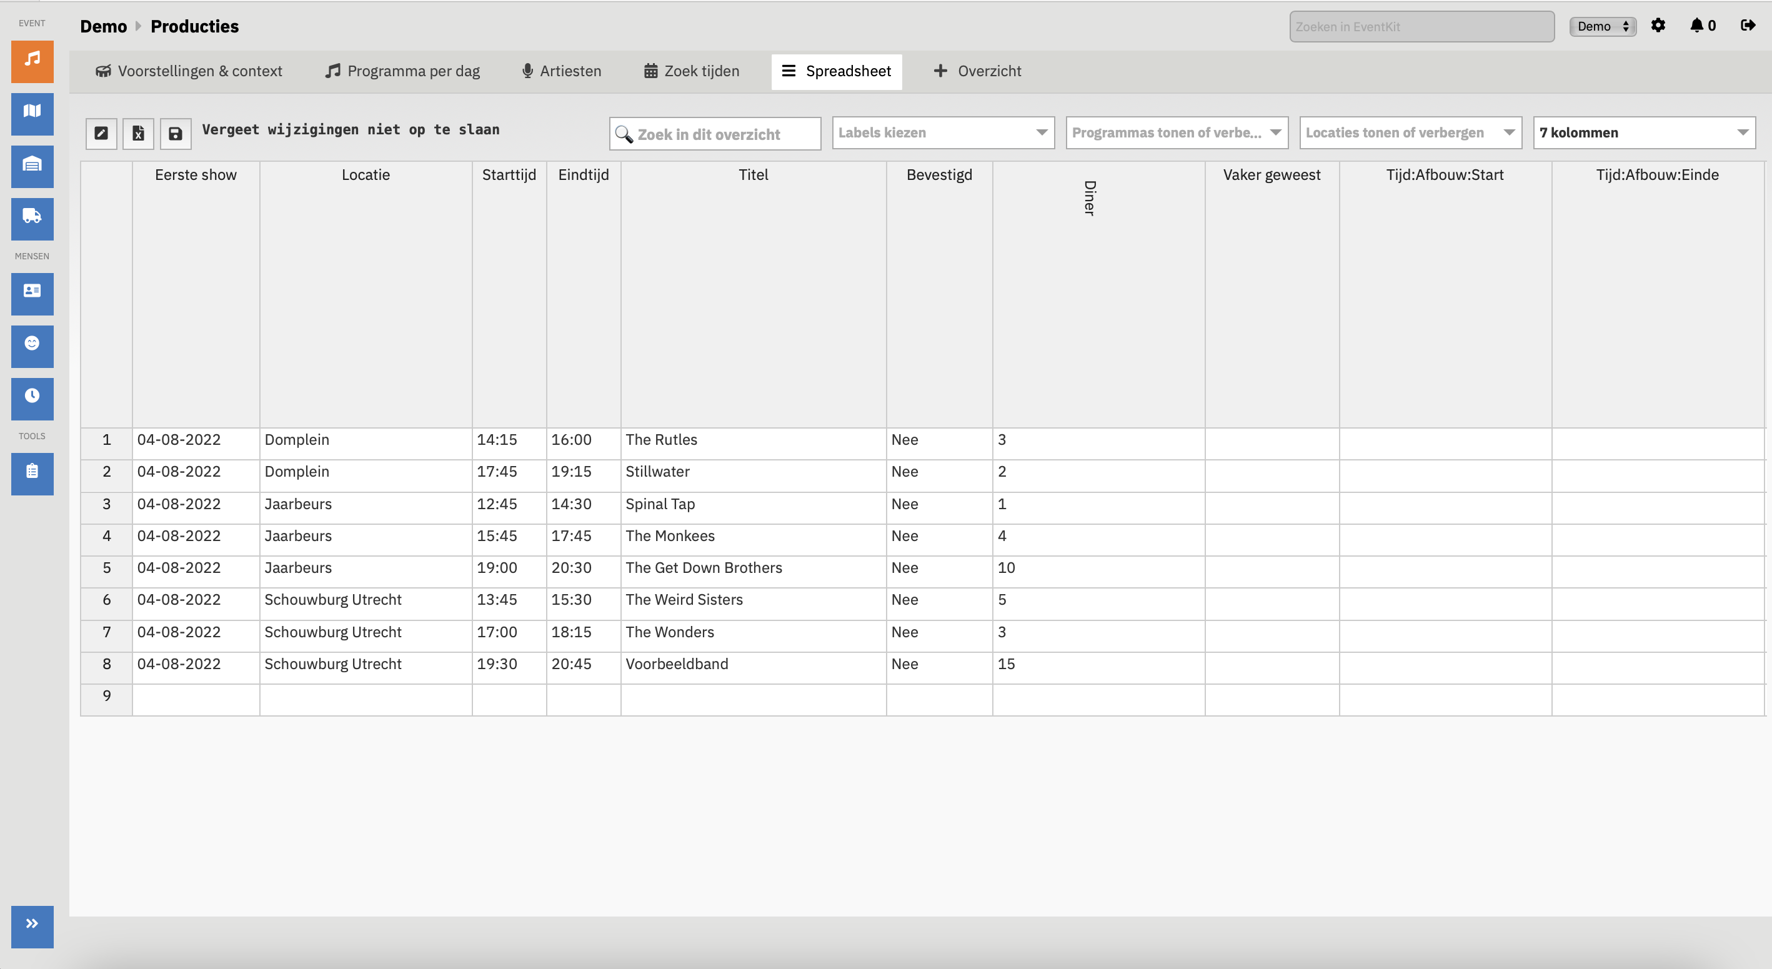Open the ID card contacts sidebar icon
The height and width of the screenshot is (969, 1772).
click(32, 293)
